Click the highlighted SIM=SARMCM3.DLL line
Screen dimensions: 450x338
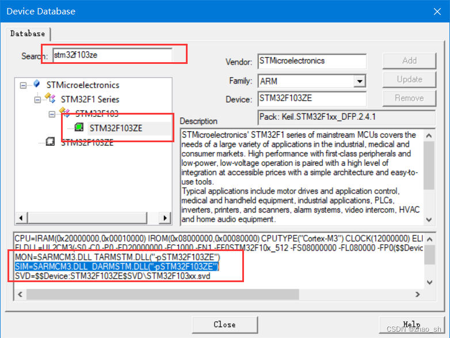[117, 267]
